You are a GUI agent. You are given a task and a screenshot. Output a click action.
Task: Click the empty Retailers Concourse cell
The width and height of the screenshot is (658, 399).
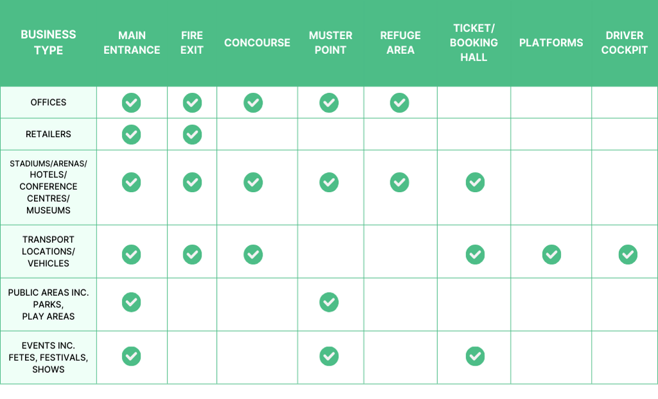coord(257,134)
